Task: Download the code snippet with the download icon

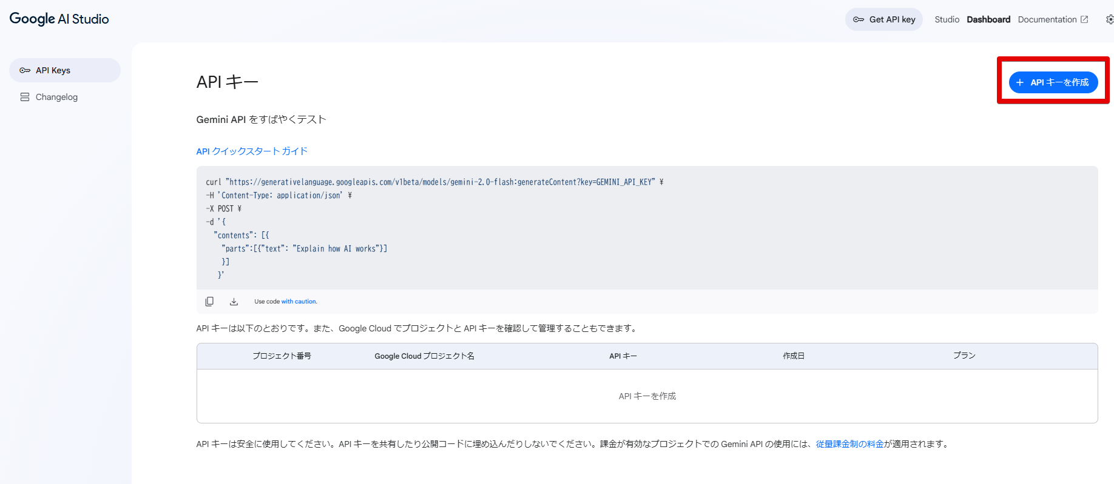Action: click(x=234, y=302)
